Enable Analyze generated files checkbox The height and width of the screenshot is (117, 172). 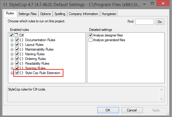click(x=90, y=40)
